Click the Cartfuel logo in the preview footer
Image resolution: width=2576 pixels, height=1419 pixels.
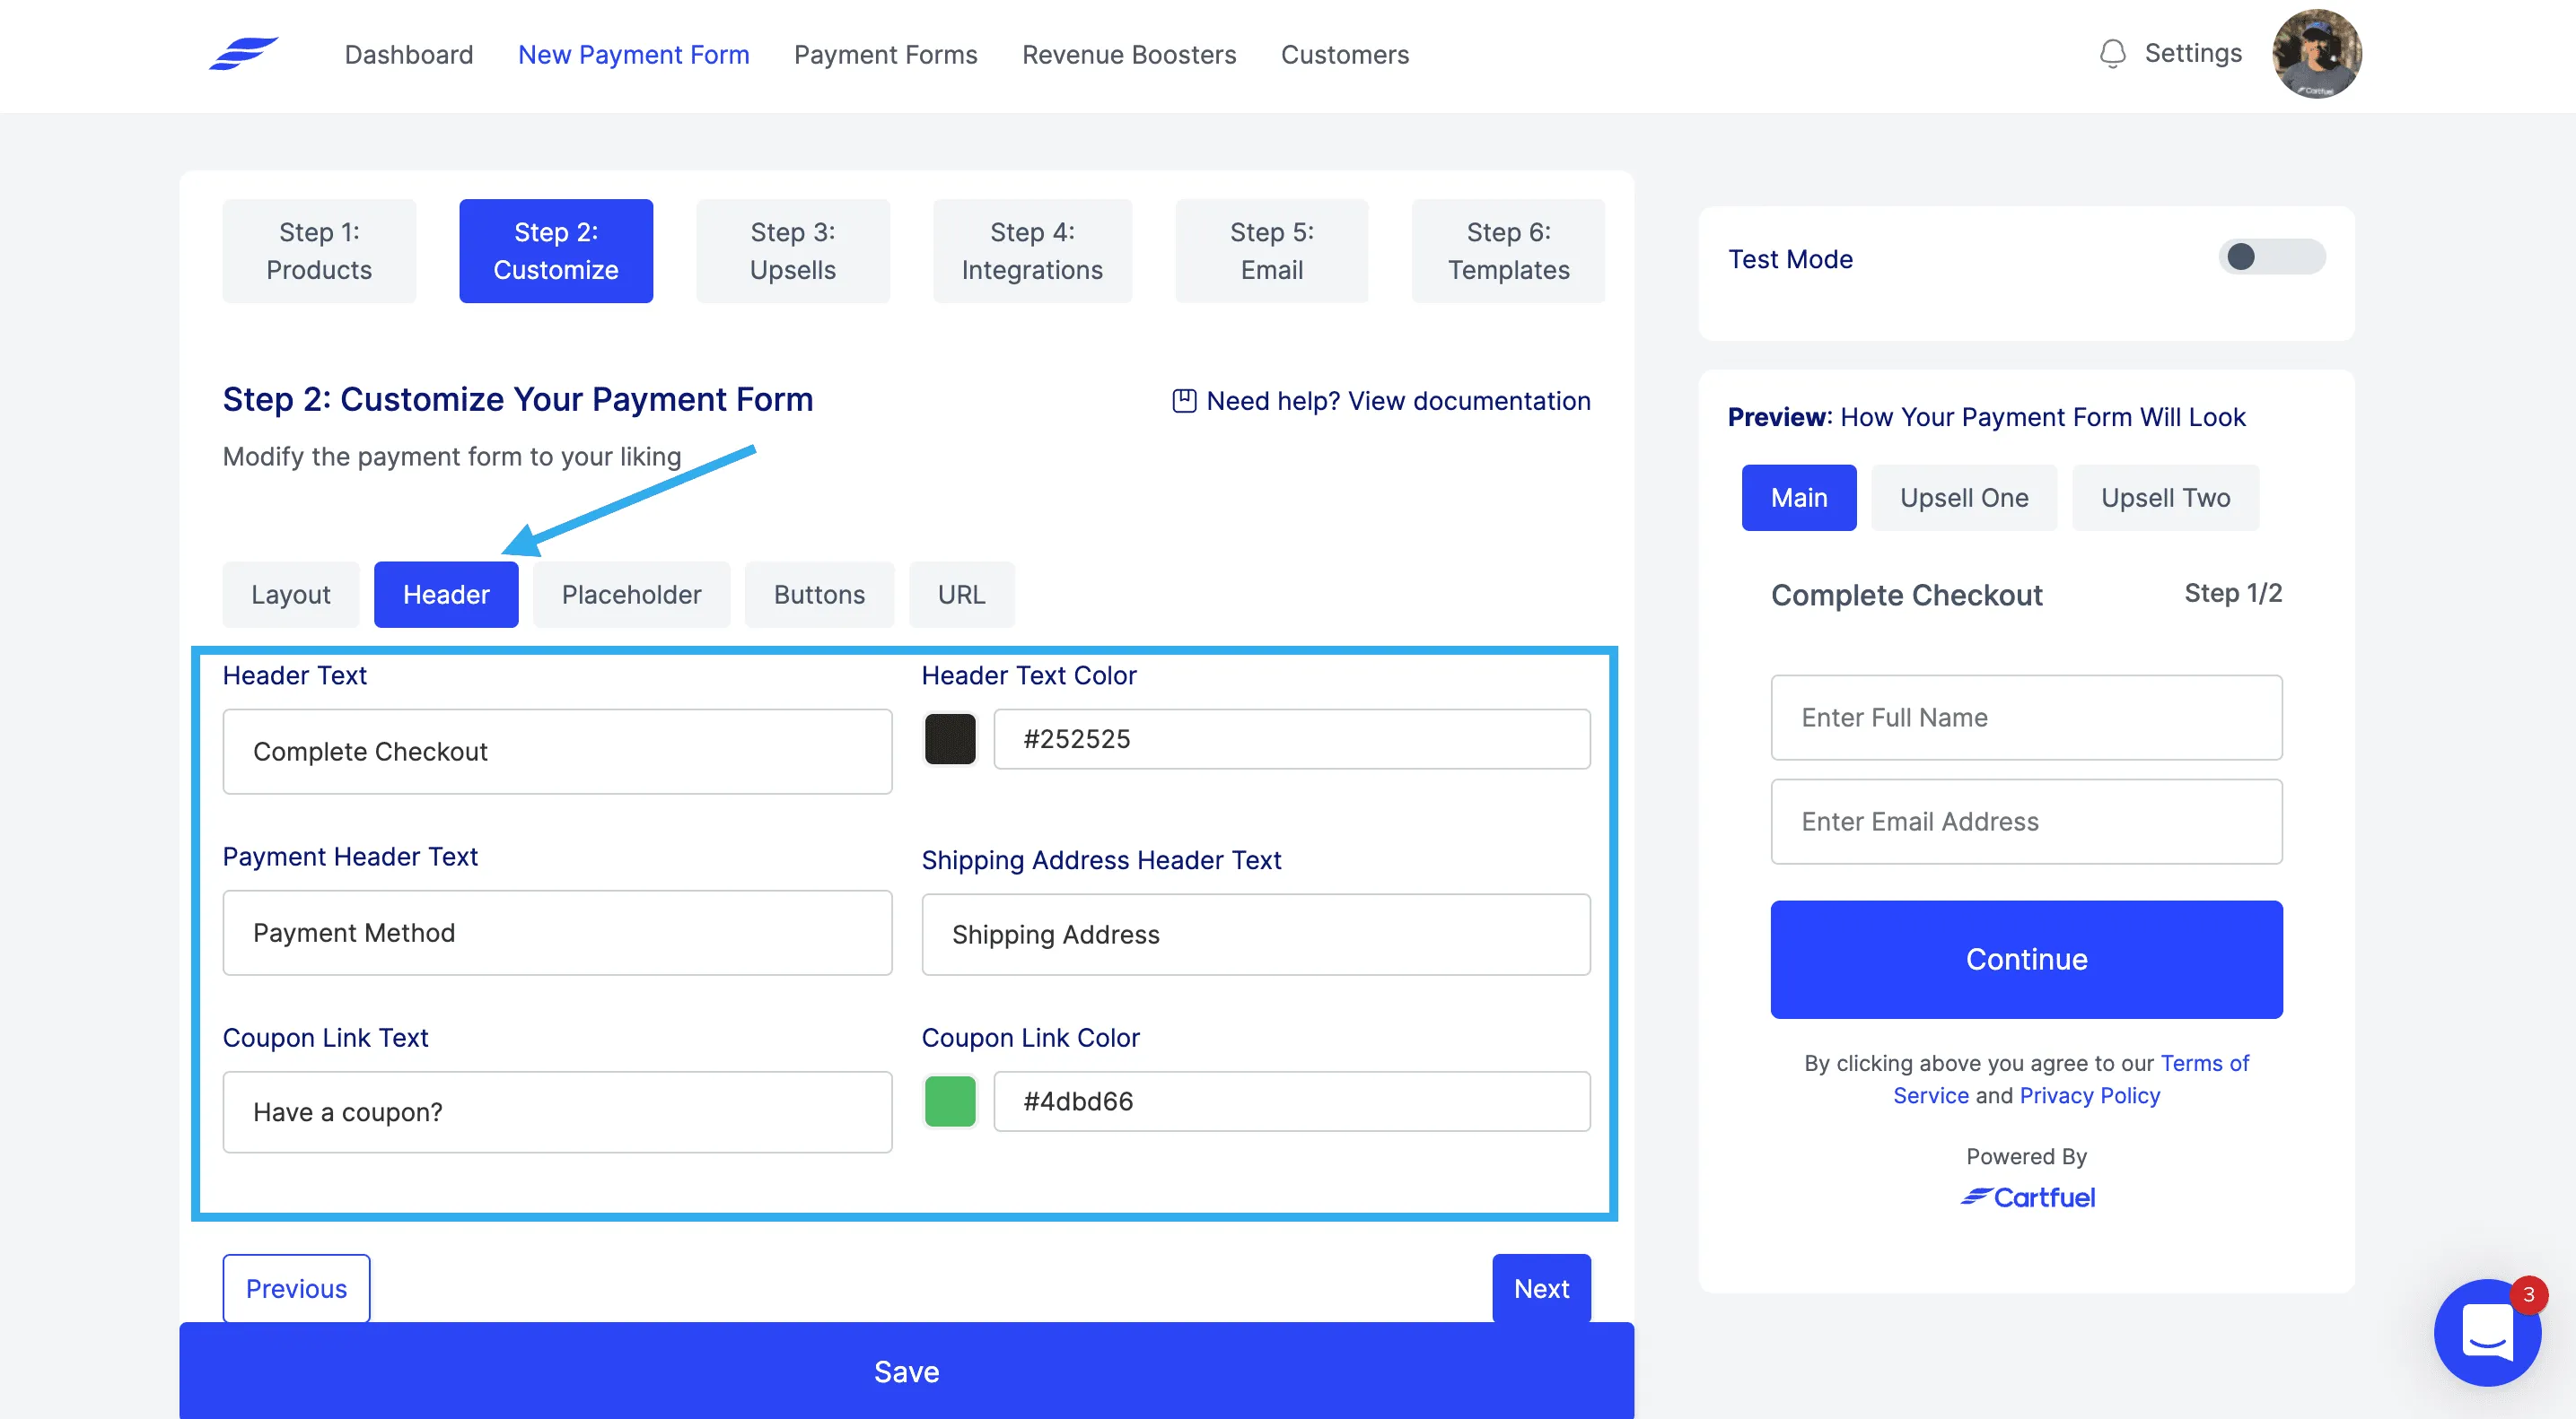click(2027, 1197)
